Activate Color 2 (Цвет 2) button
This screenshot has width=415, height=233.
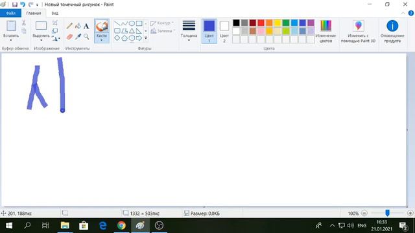tap(224, 31)
